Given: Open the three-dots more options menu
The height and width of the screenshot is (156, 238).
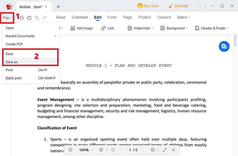Looking at the screenshot, I should 199,6.
